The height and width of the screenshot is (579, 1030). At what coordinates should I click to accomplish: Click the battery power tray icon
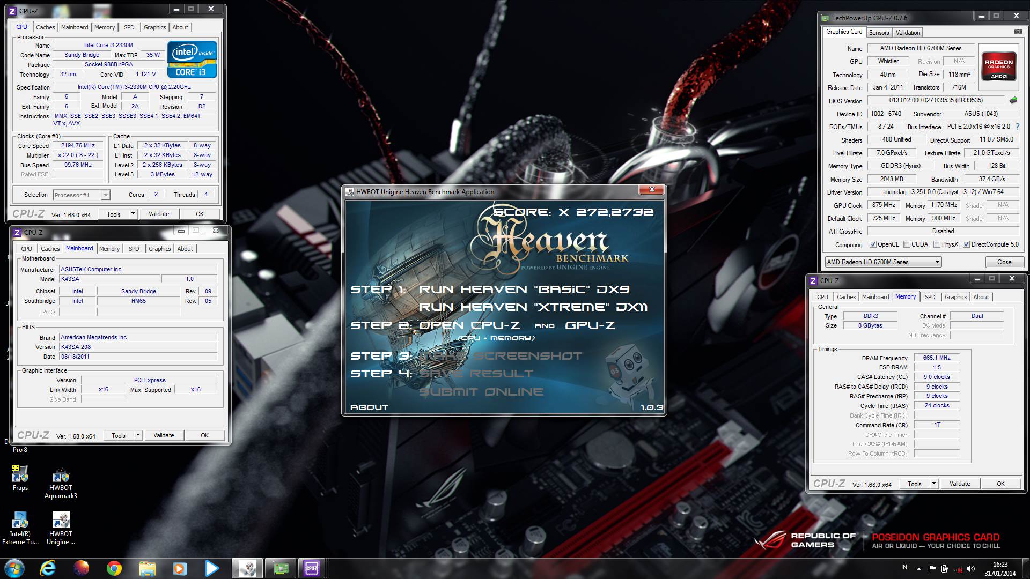coord(945,569)
